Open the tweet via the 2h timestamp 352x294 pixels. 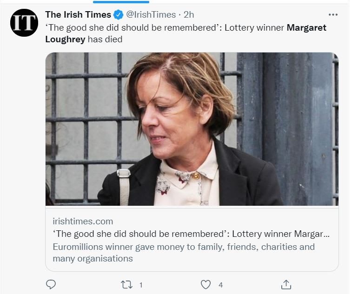tap(189, 15)
